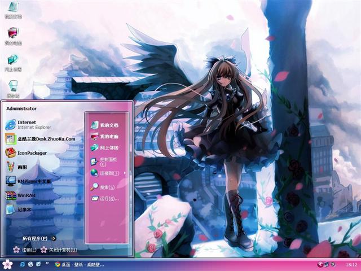The image size is (361, 271).
Task: Open 网上邻居 desktop icon
Action: coord(12,61)
